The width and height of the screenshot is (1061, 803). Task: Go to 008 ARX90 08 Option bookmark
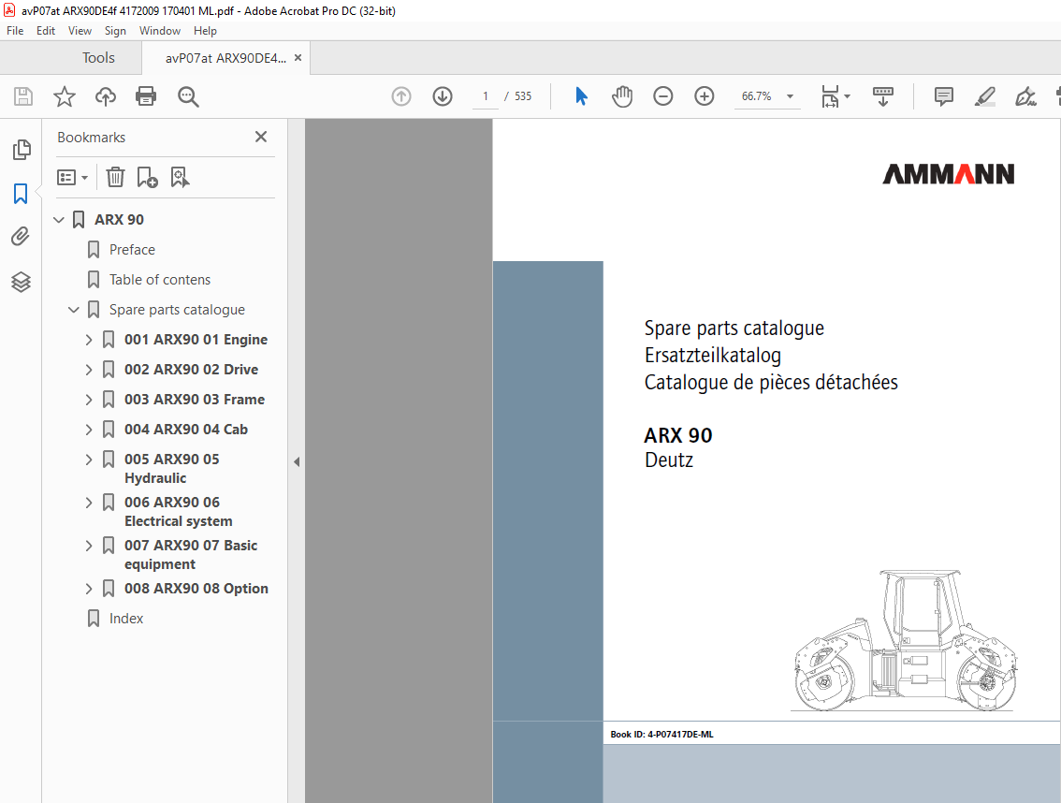tap(196, 589)
